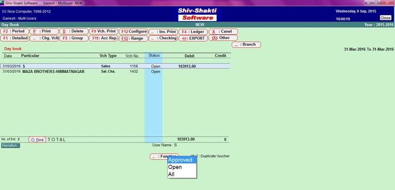Open F12 Configure settings
The height and width of the screenshot is (190, 395).
click(x=133, y=32)
